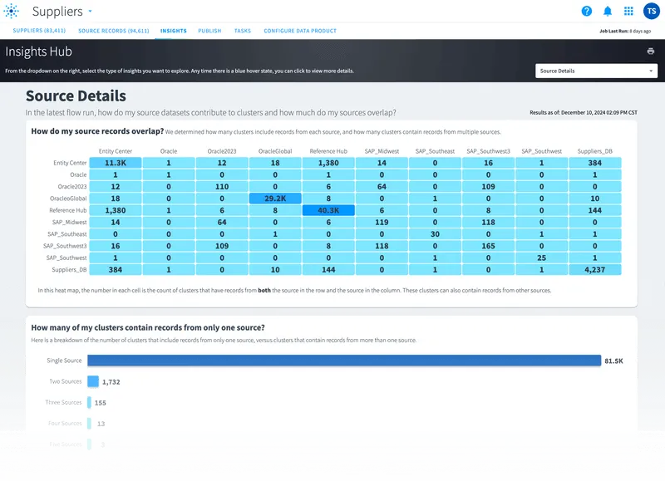Click the Single Source axis label
Viewport: 665px width, 481px height.
64,361
